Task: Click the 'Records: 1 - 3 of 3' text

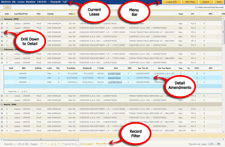Action: point(18,91)
